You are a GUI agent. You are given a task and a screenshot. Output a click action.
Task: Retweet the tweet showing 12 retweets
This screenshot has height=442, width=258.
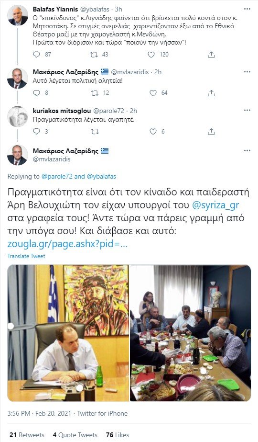[95, 93]
